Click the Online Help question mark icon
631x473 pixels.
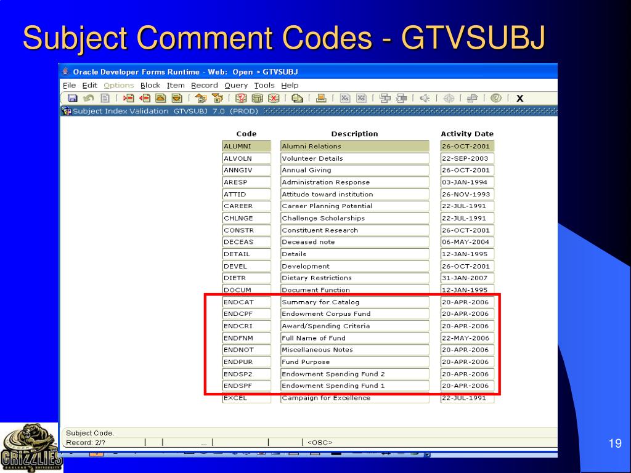pos(496,98)
